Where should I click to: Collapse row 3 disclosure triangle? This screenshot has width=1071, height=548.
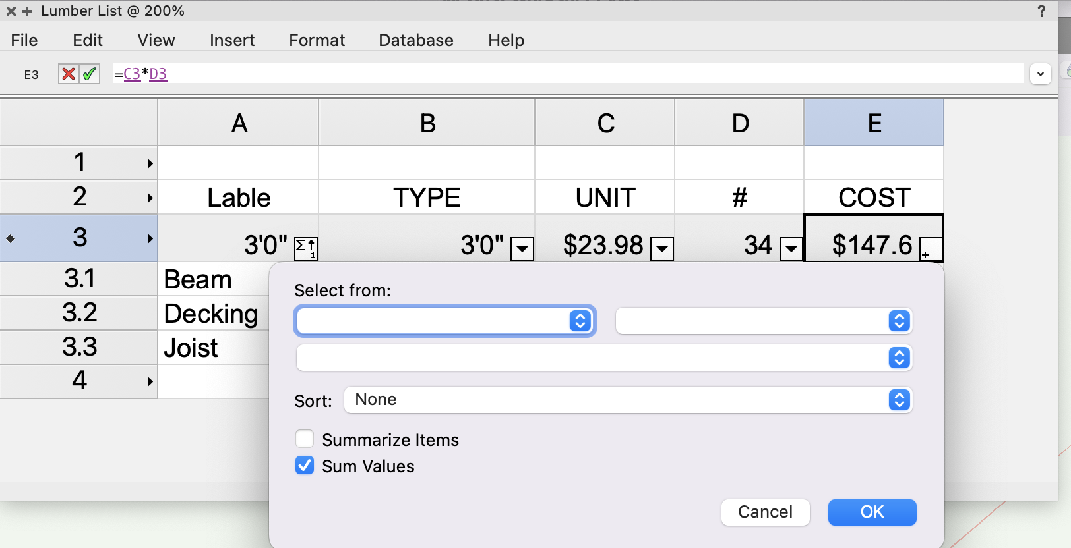(150, 238)
